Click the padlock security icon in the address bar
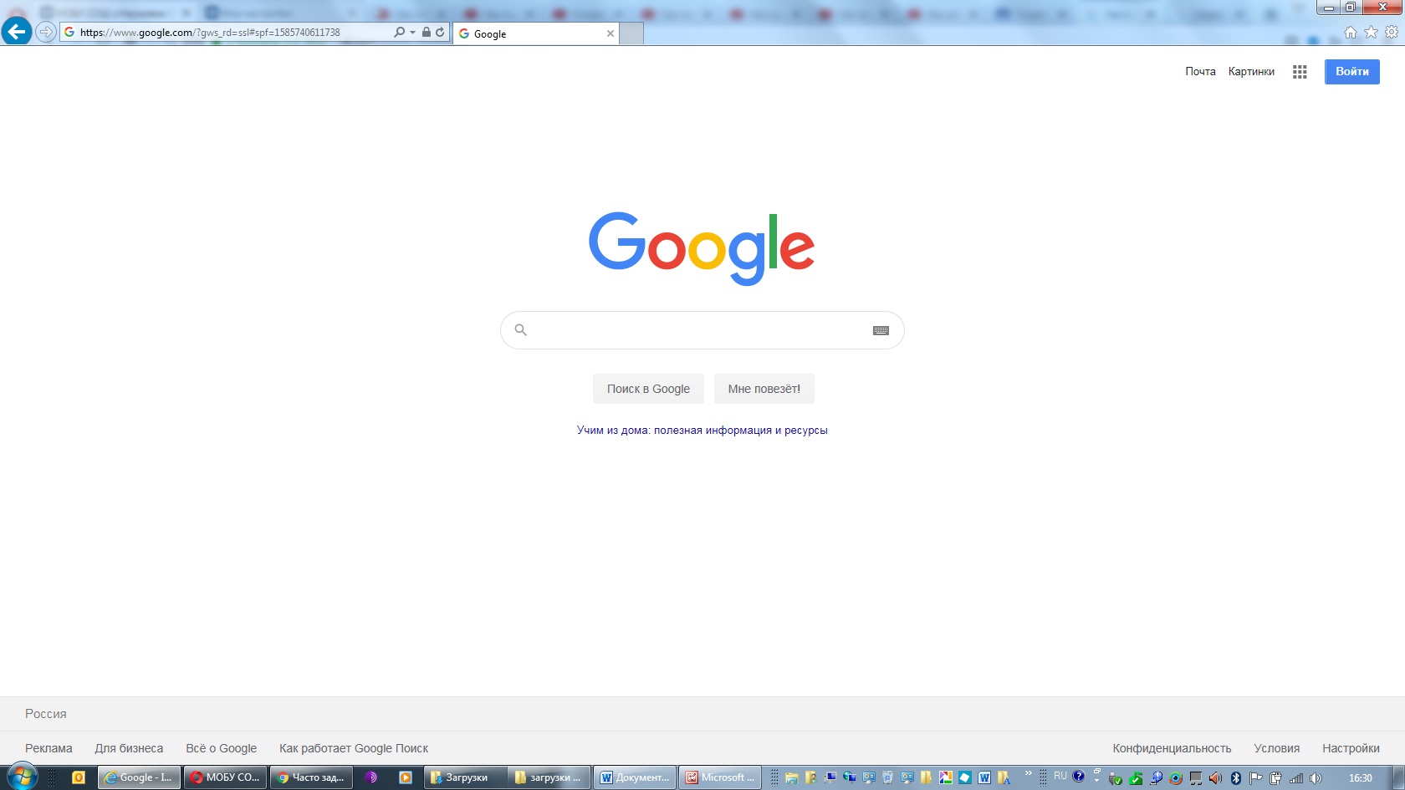The height and width of the screenshot is (790, 1405). [427, 32]
